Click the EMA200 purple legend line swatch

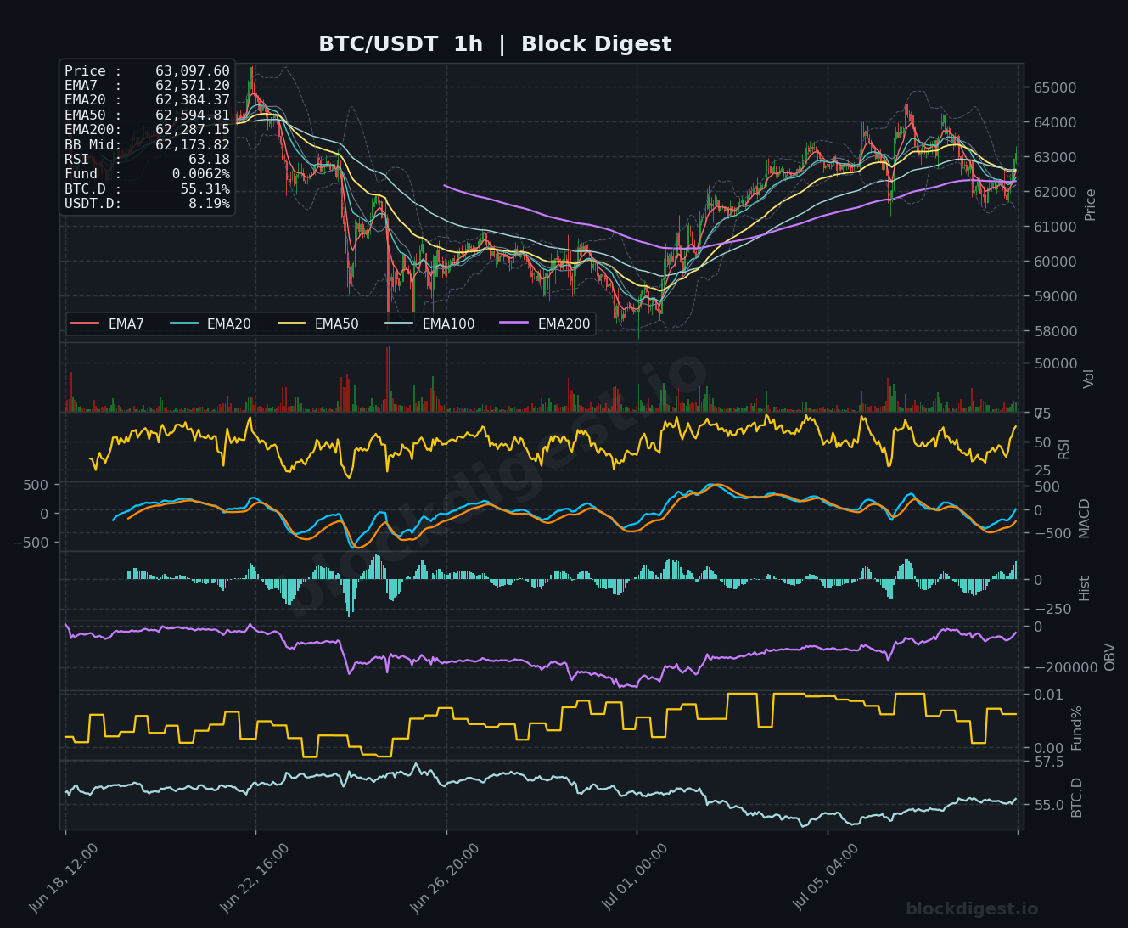pos(514,323)
